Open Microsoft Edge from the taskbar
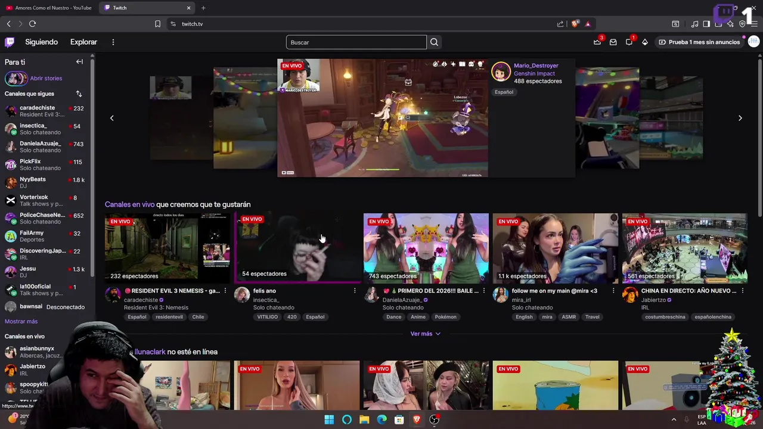Screen dimensions: 763x429 point(382,419)
